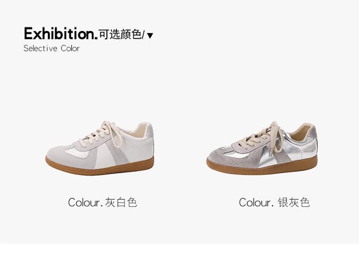
Task: Click the "Colour. 灰白色" label
Action: tap(102, 202)
